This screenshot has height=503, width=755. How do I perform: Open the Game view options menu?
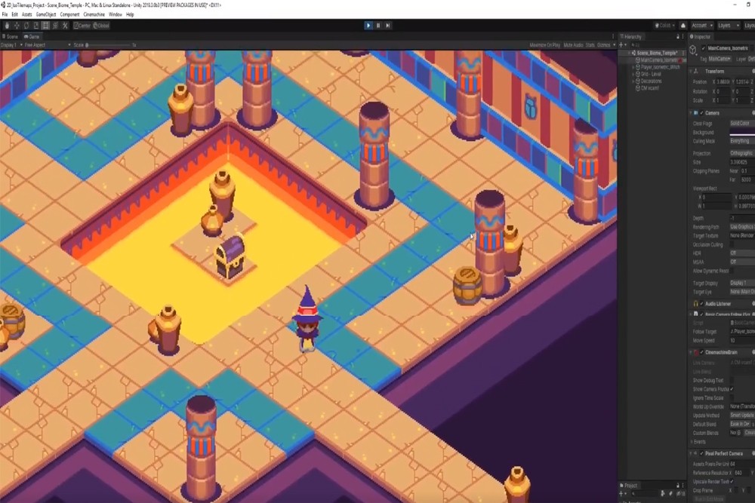coord(613,36)
